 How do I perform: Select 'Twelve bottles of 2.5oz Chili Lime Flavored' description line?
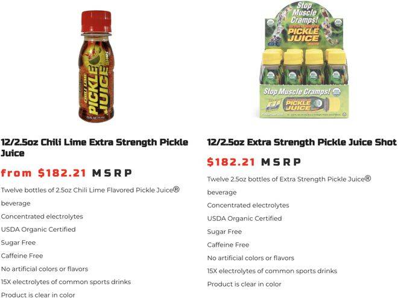click(90, 190)
